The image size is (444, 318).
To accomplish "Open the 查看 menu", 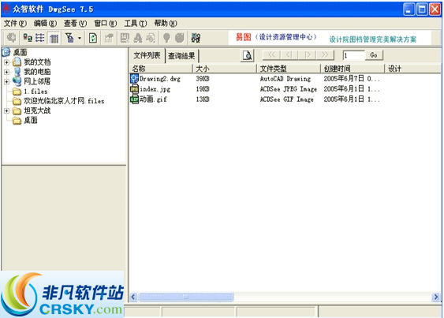I will [x=75, y=23].
